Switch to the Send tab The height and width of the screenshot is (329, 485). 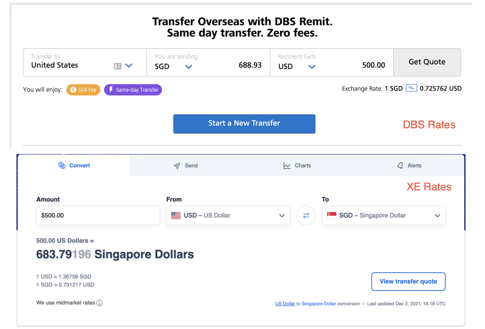coord(185,165)
